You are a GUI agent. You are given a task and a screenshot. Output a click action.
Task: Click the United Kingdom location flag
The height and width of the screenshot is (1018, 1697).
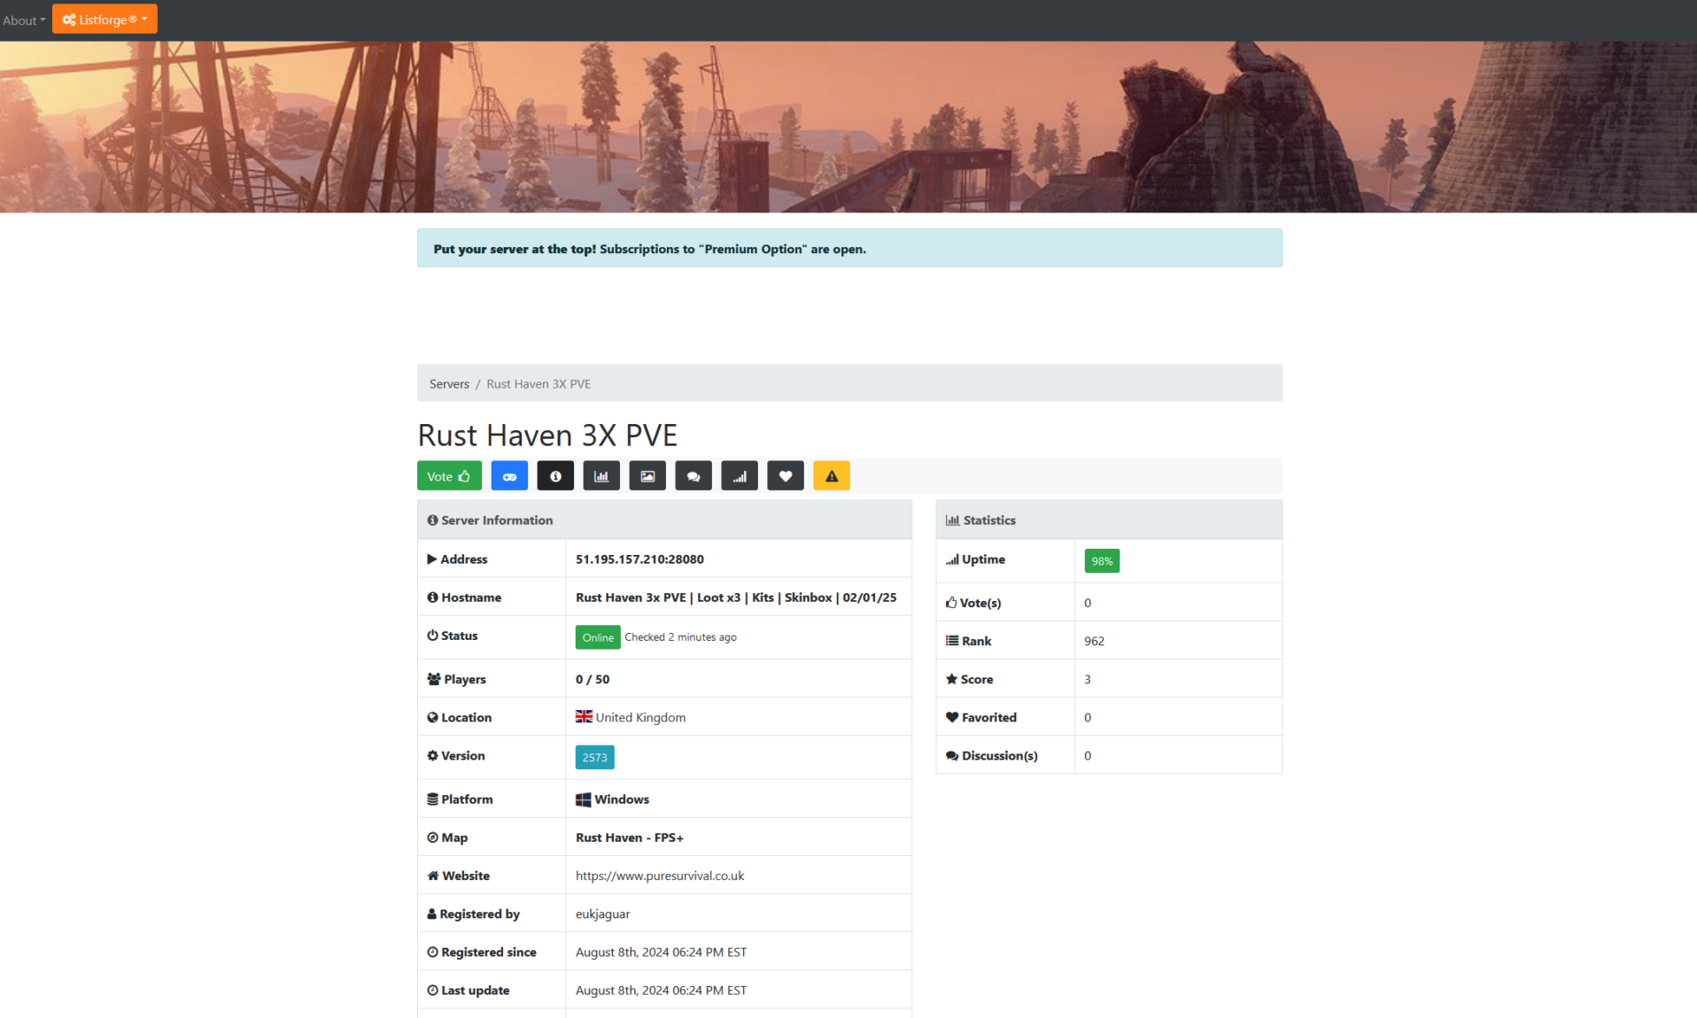584,717
